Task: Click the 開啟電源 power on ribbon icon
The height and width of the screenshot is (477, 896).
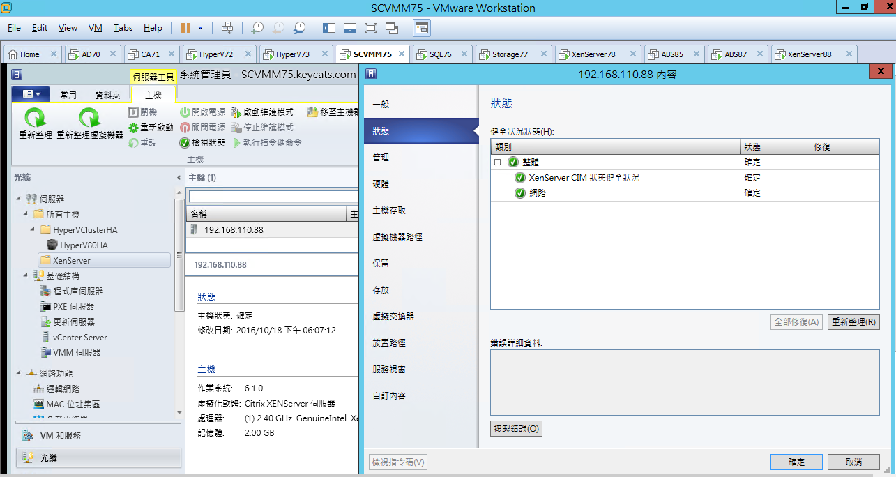Action: (x=185, y=112)
